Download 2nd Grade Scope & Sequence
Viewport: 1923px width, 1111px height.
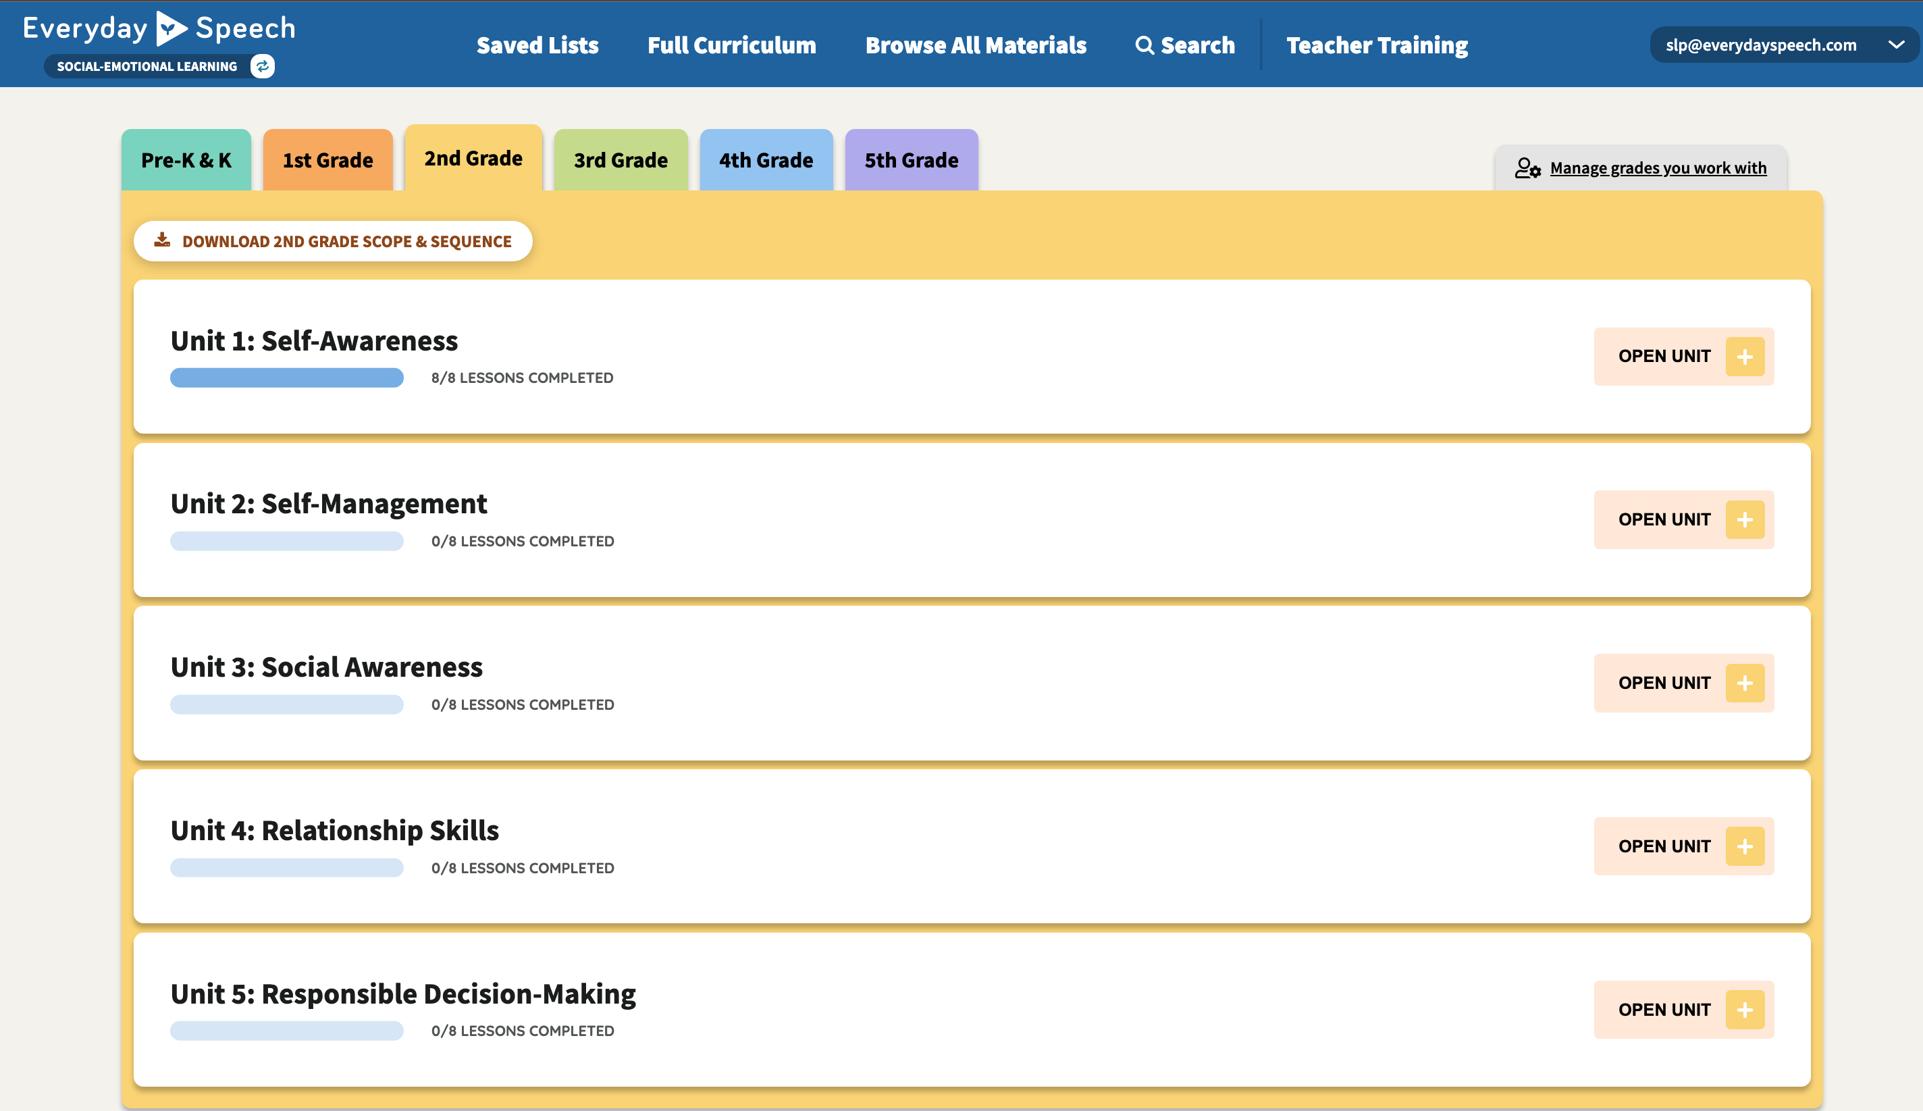(333, 241)
